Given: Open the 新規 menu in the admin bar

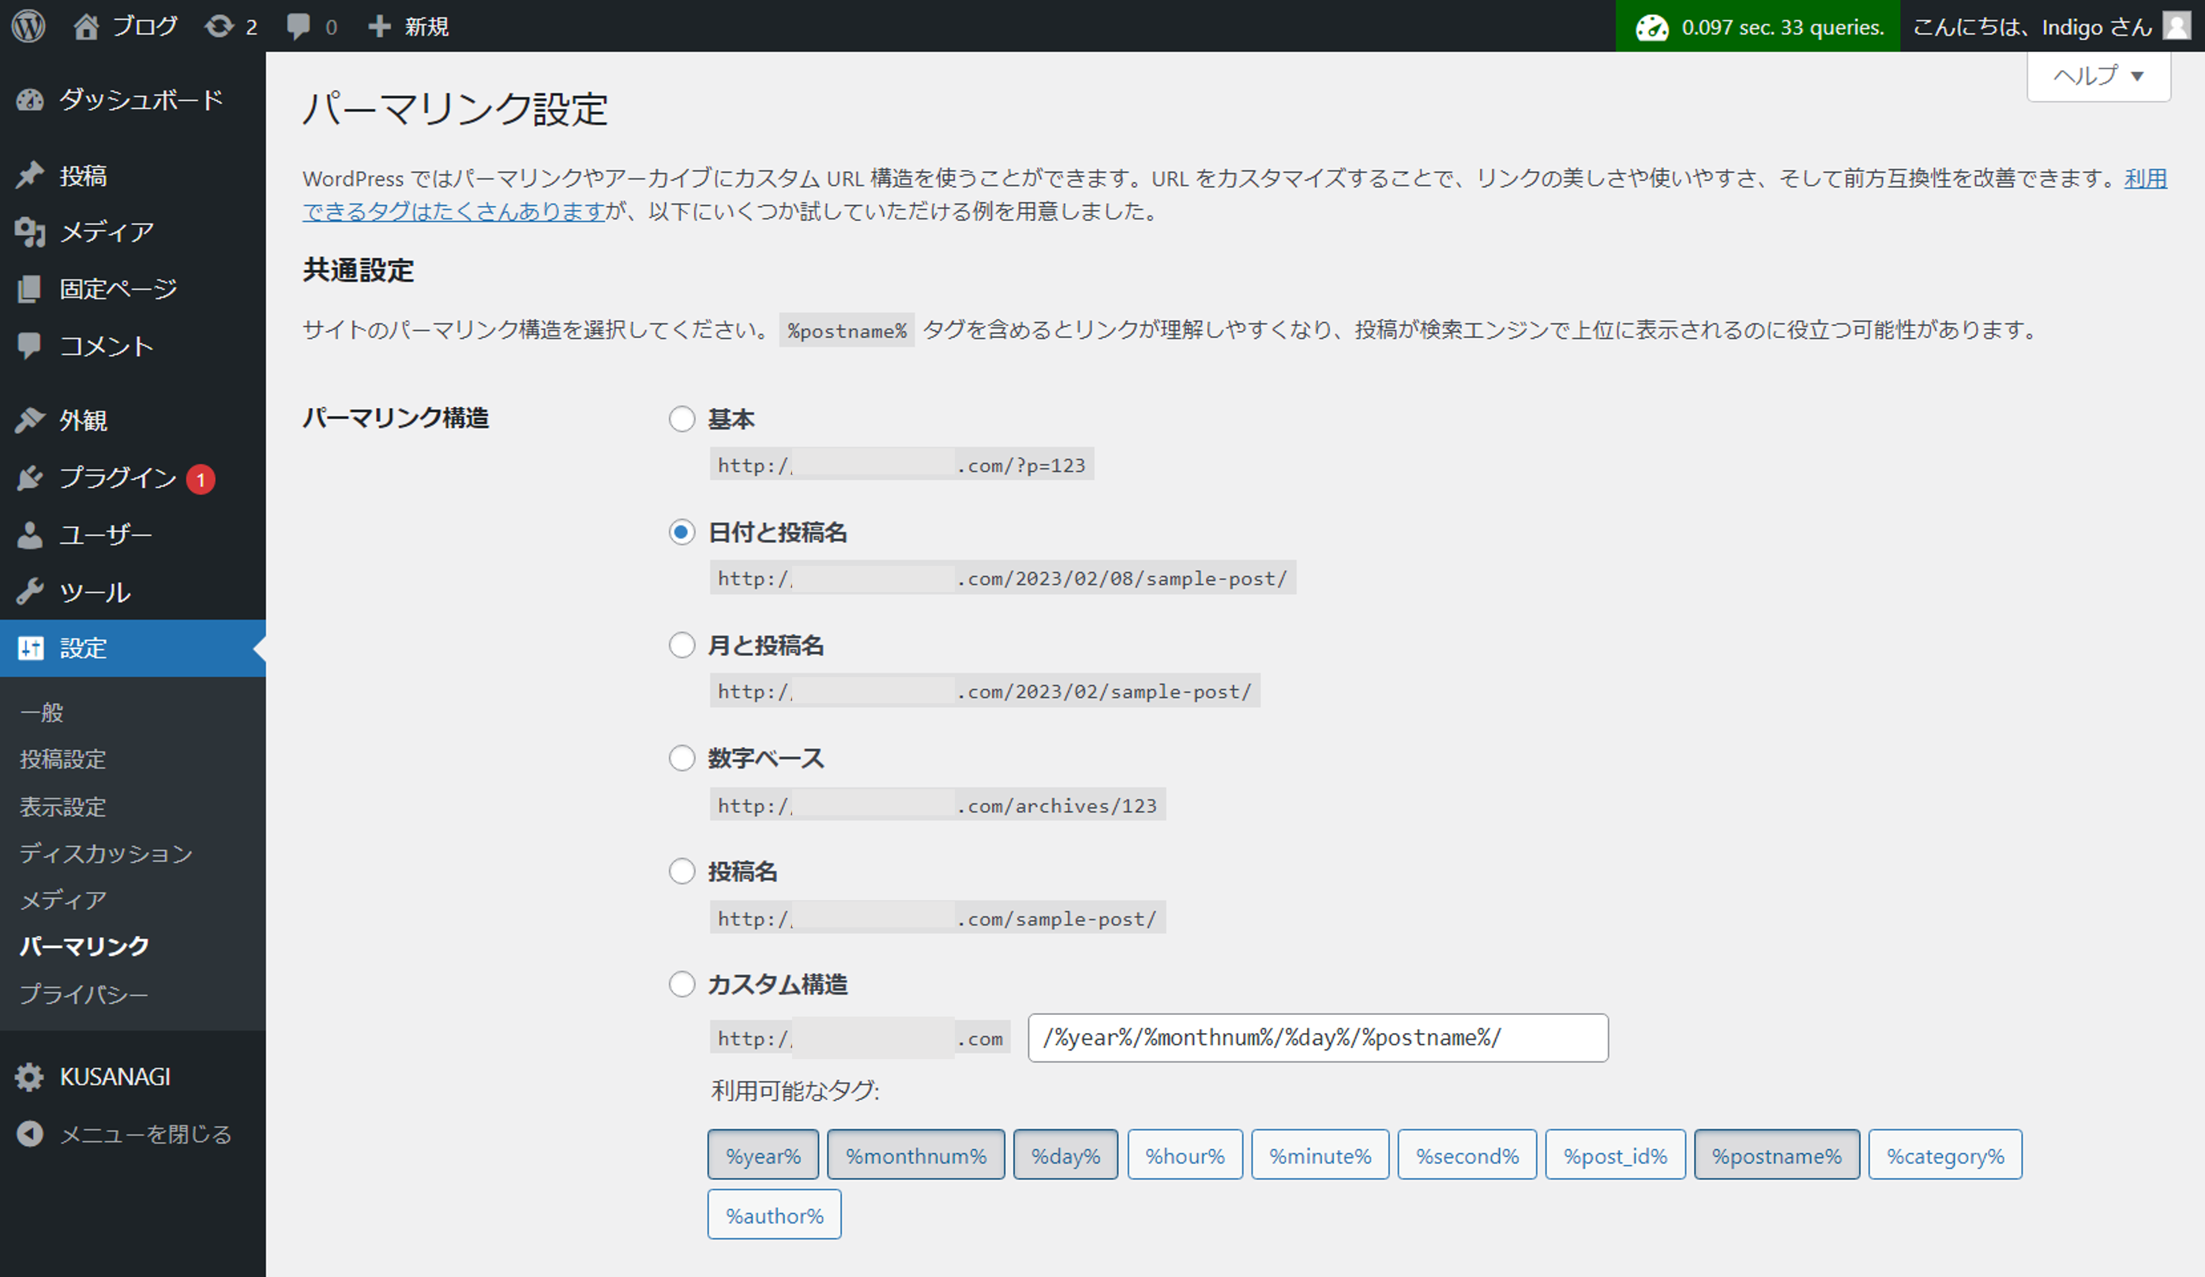Looking at the screenshot, I should click(408, 25).
